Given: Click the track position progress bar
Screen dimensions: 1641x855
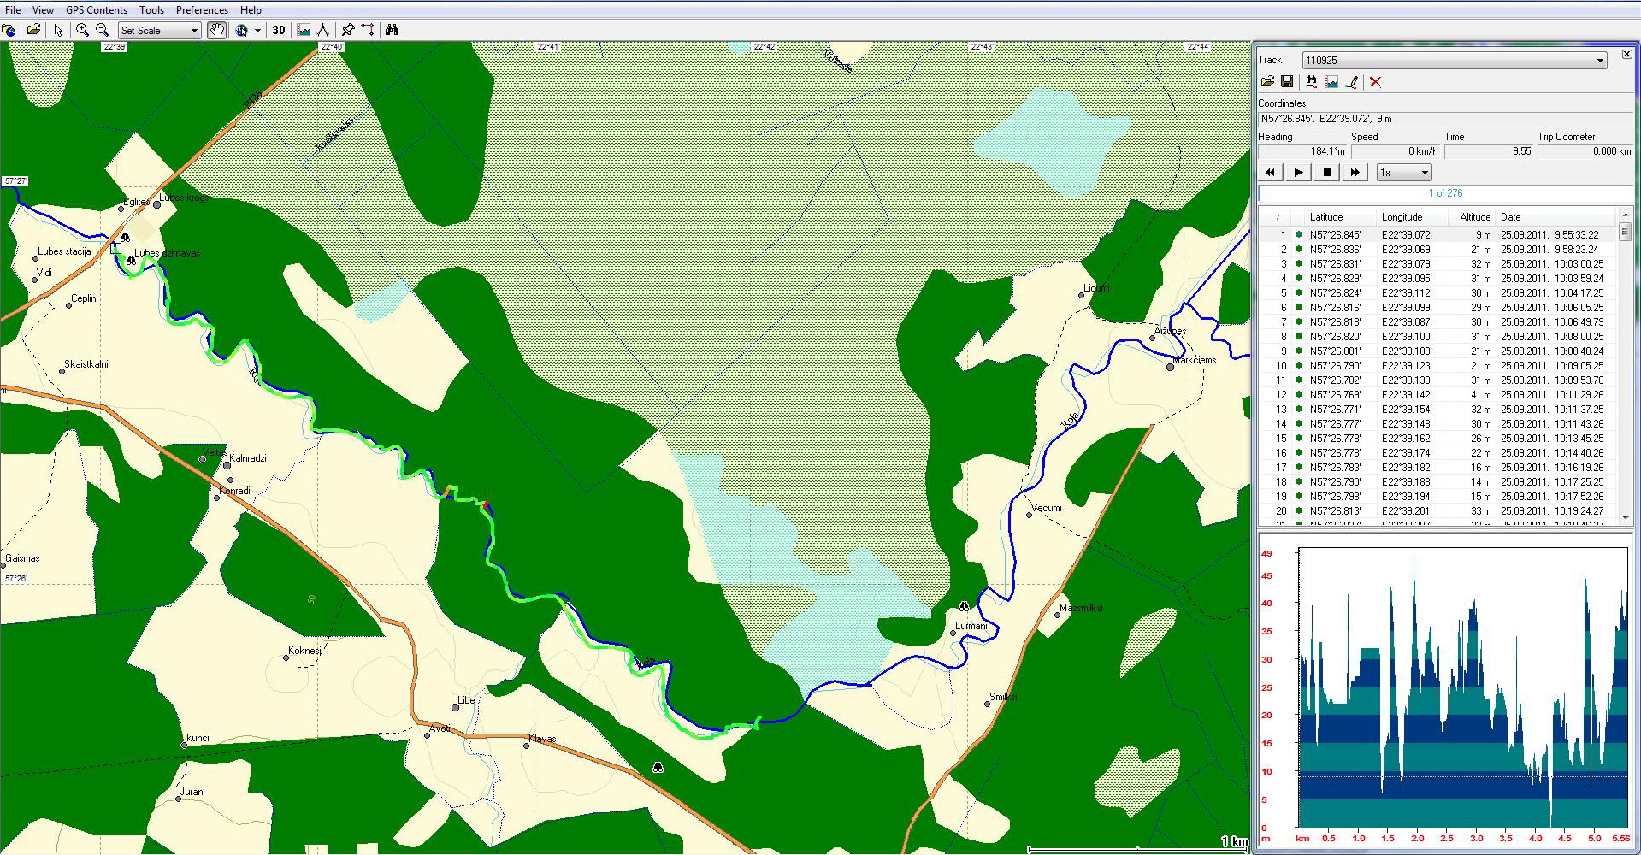Looking at the screenshot, I should (1444, 193).
